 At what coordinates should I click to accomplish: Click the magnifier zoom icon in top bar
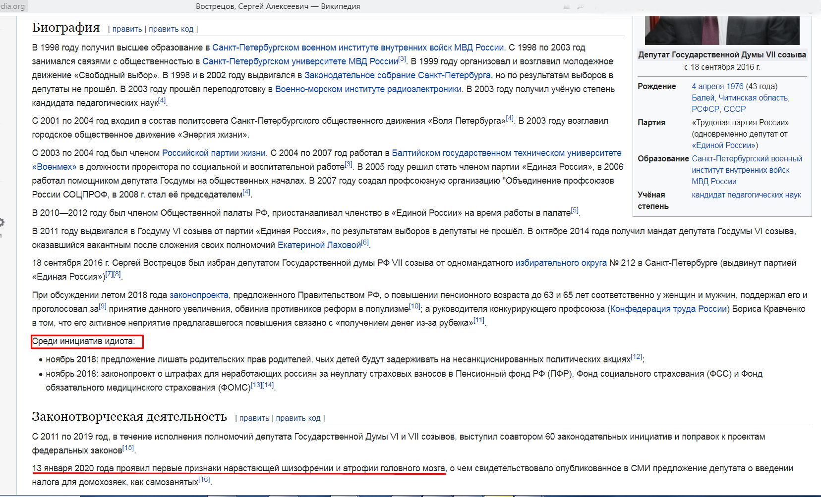click(580, 7)
